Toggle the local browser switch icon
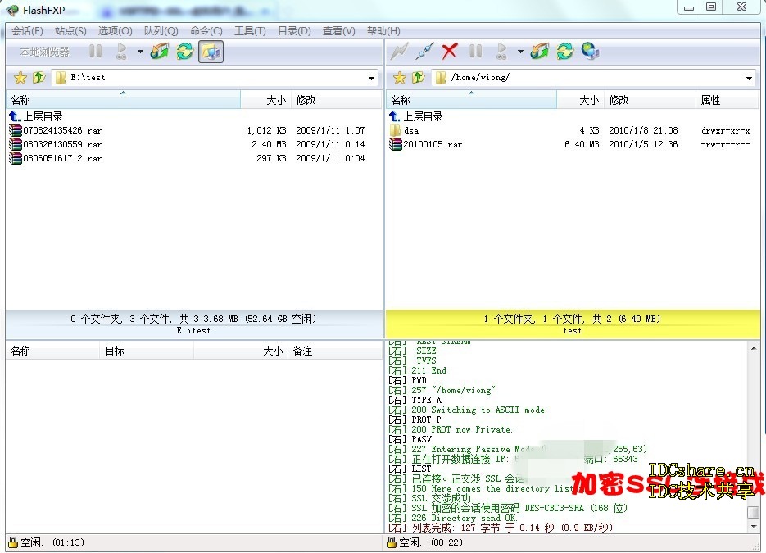Viewport: 766px width, 553px height. [x=211, y=52]
